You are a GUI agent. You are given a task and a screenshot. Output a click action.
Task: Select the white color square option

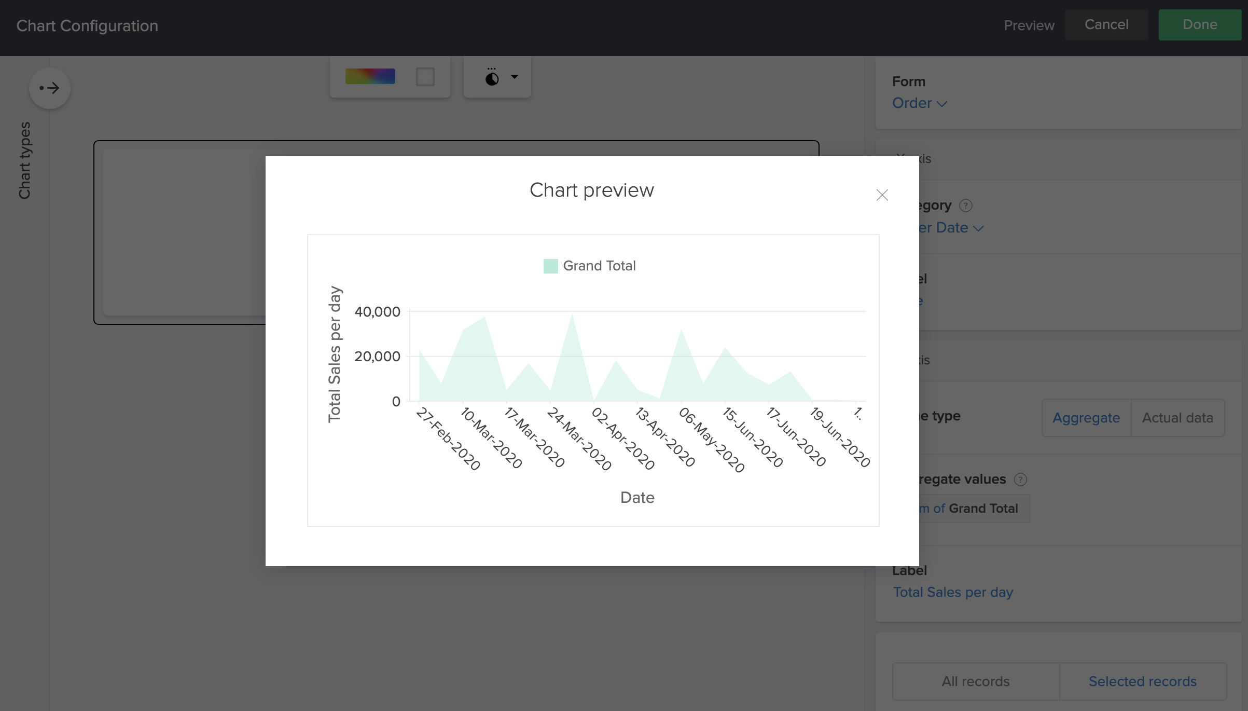(425, 76)
